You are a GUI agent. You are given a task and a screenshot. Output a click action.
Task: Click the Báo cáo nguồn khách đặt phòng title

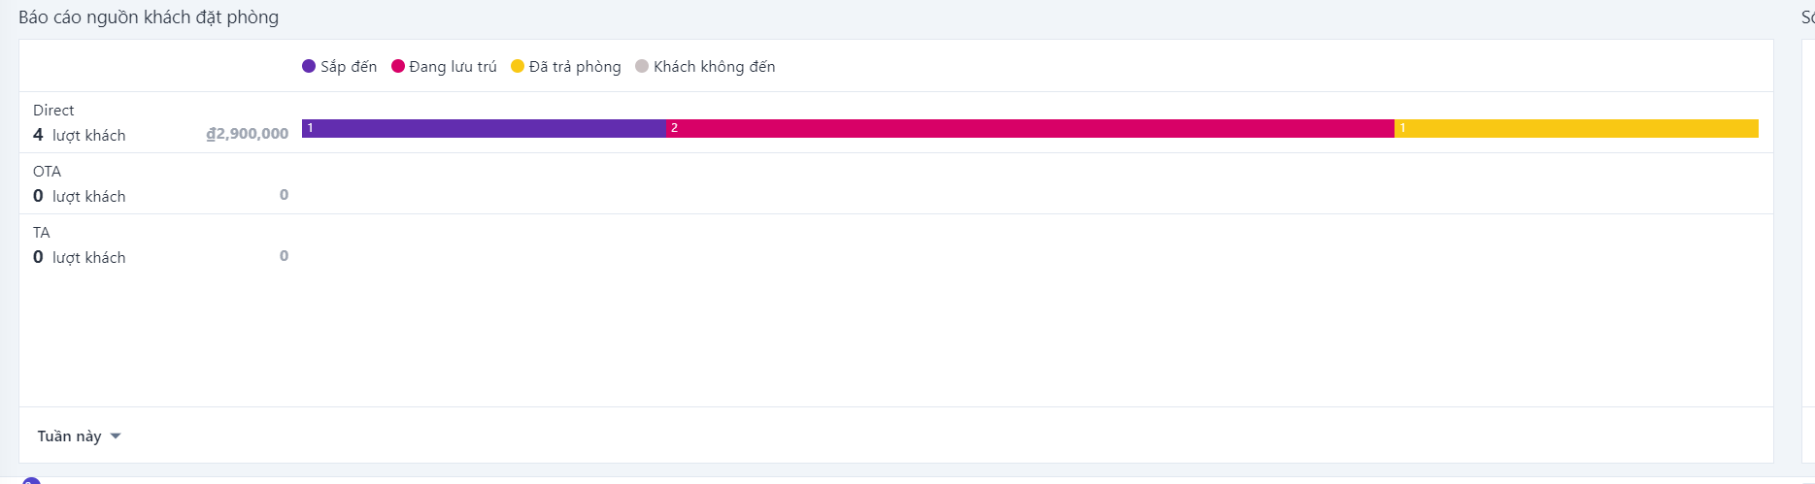pos(149,17)
